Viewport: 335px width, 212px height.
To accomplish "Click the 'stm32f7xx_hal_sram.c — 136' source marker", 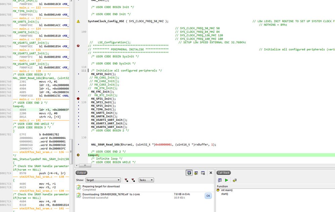I will (42, 152).
